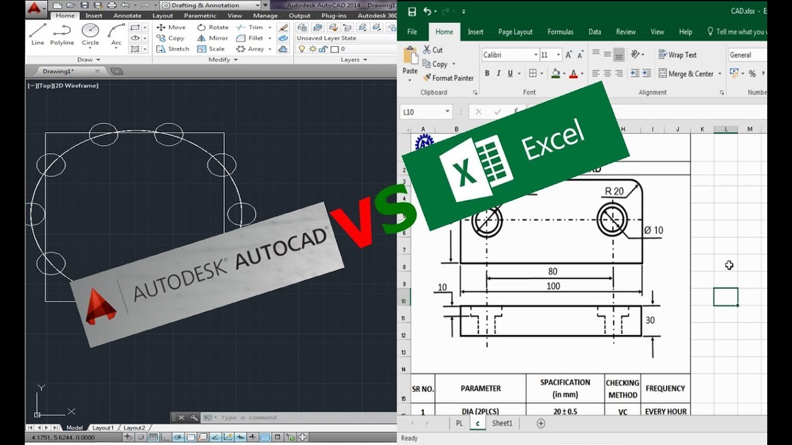Open the General number format dropdown
The image size is (792, 445).
point(747,55)
